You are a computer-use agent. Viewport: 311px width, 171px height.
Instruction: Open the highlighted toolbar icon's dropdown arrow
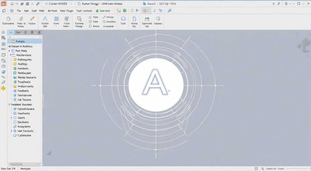(x=148, y=11)
